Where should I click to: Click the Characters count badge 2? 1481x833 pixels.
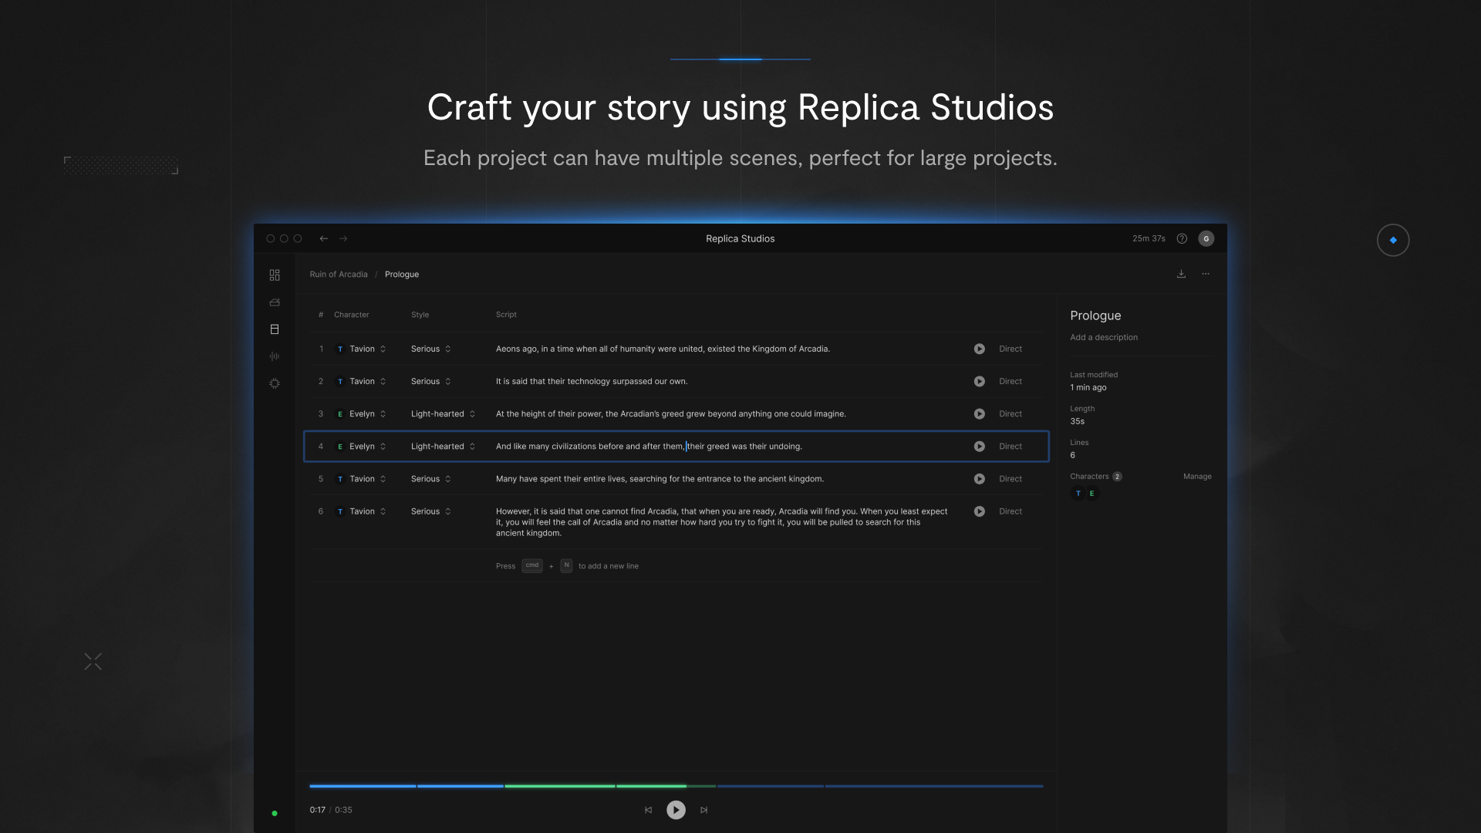pos(1117,477)
